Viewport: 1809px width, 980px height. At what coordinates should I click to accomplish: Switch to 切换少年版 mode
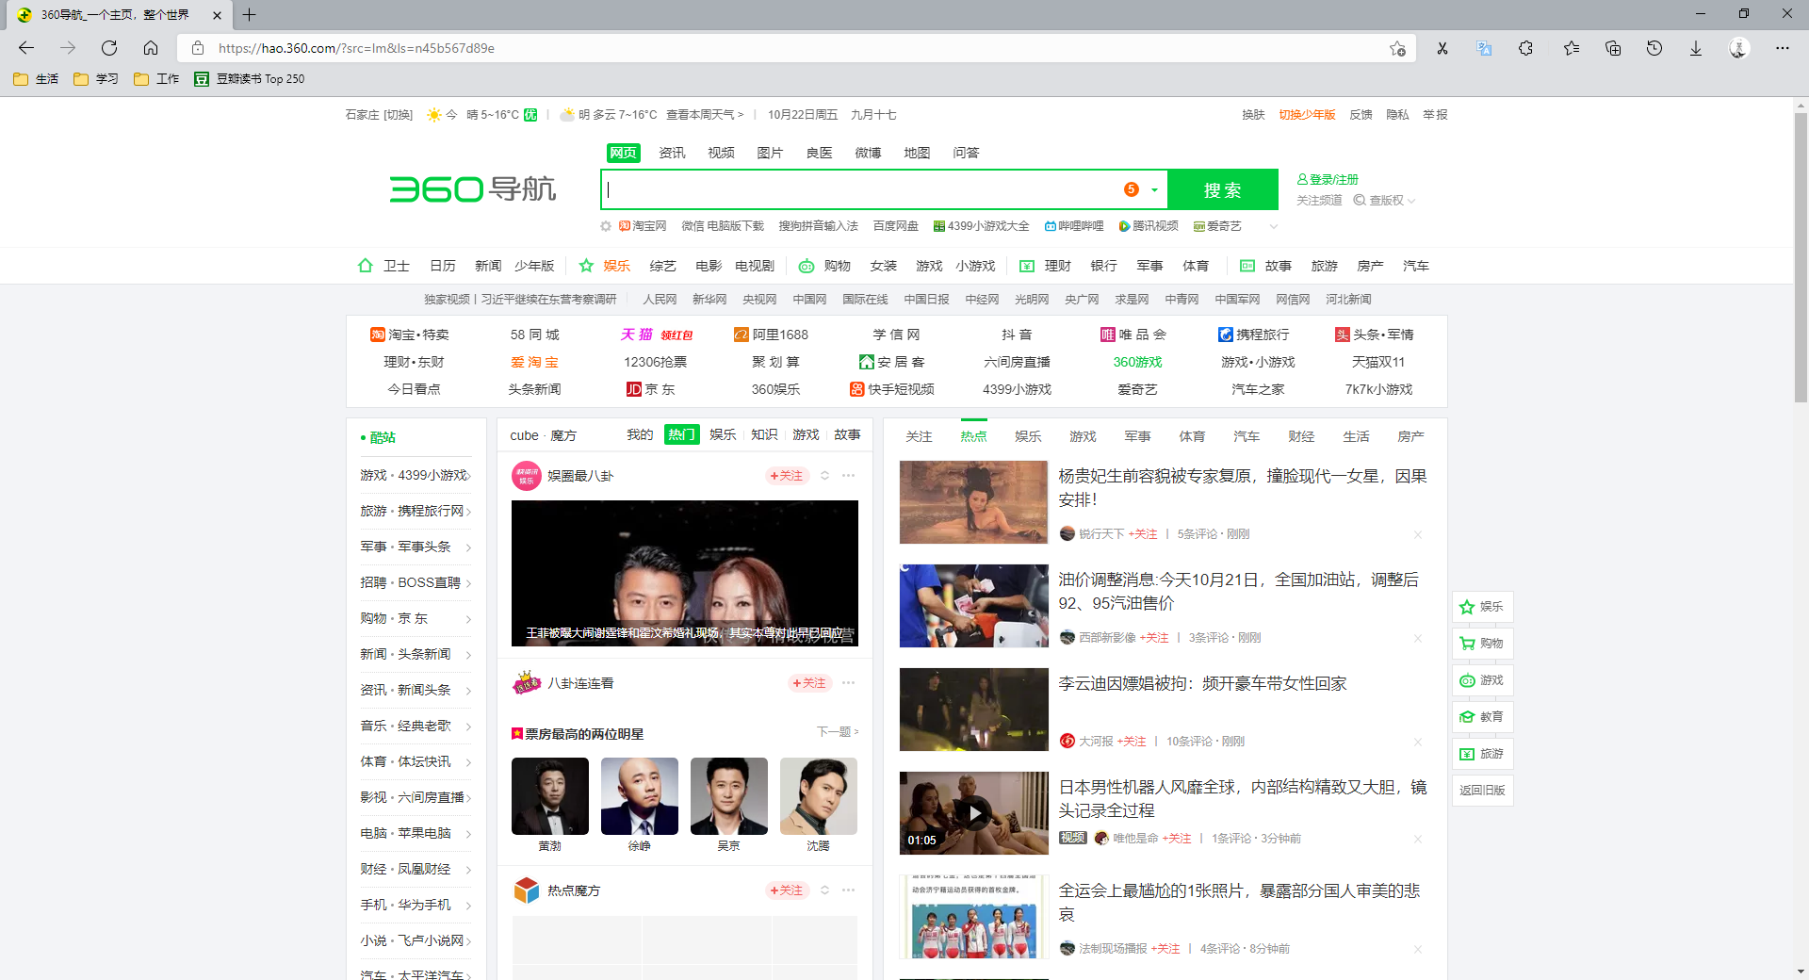(x=1307, y=115)
